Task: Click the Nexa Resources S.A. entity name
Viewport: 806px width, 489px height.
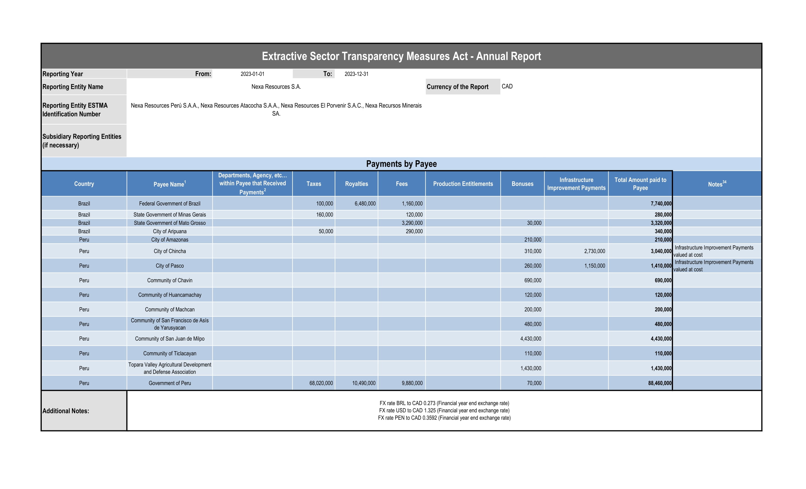Action: pos(276,87)
